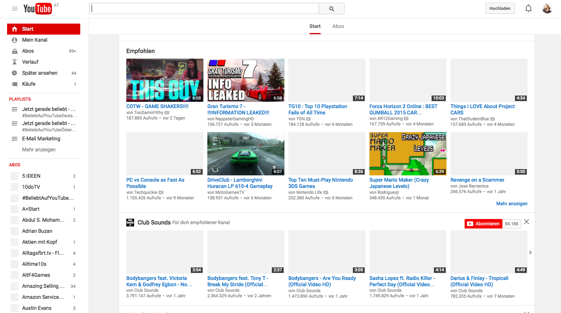Click the Mein Kanal profile icon
The width and height of the screenshot is (561, 313).
15,40
